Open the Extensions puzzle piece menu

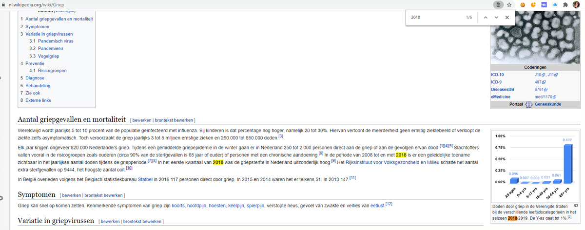[565, 4]
